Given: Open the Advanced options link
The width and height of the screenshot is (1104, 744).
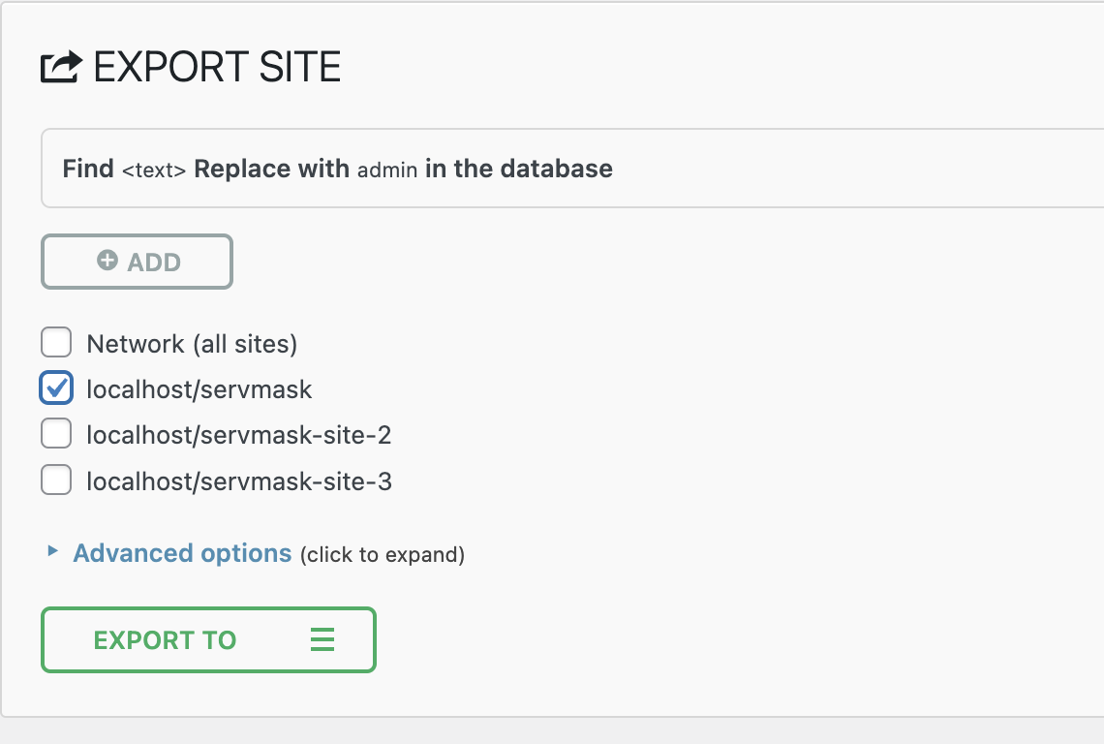Looking at the screenshot, I should 182,553.
